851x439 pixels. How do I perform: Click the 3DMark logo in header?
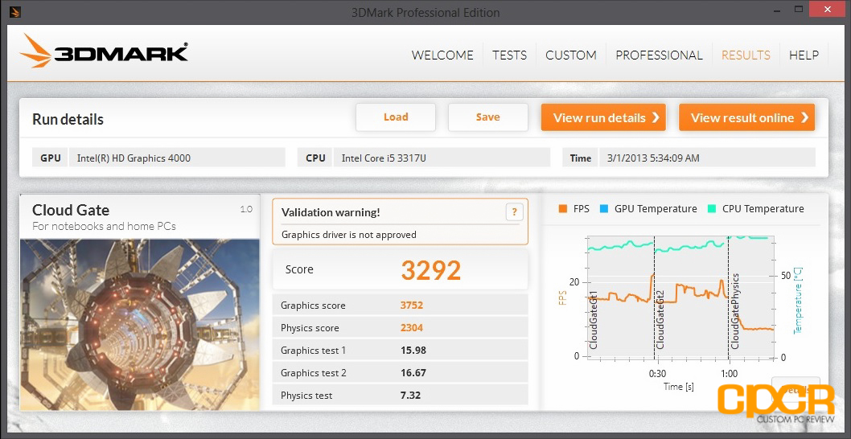105,51
